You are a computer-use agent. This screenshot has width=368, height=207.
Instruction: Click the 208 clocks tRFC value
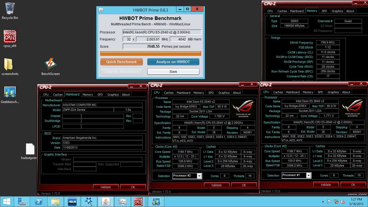point(328,71)
